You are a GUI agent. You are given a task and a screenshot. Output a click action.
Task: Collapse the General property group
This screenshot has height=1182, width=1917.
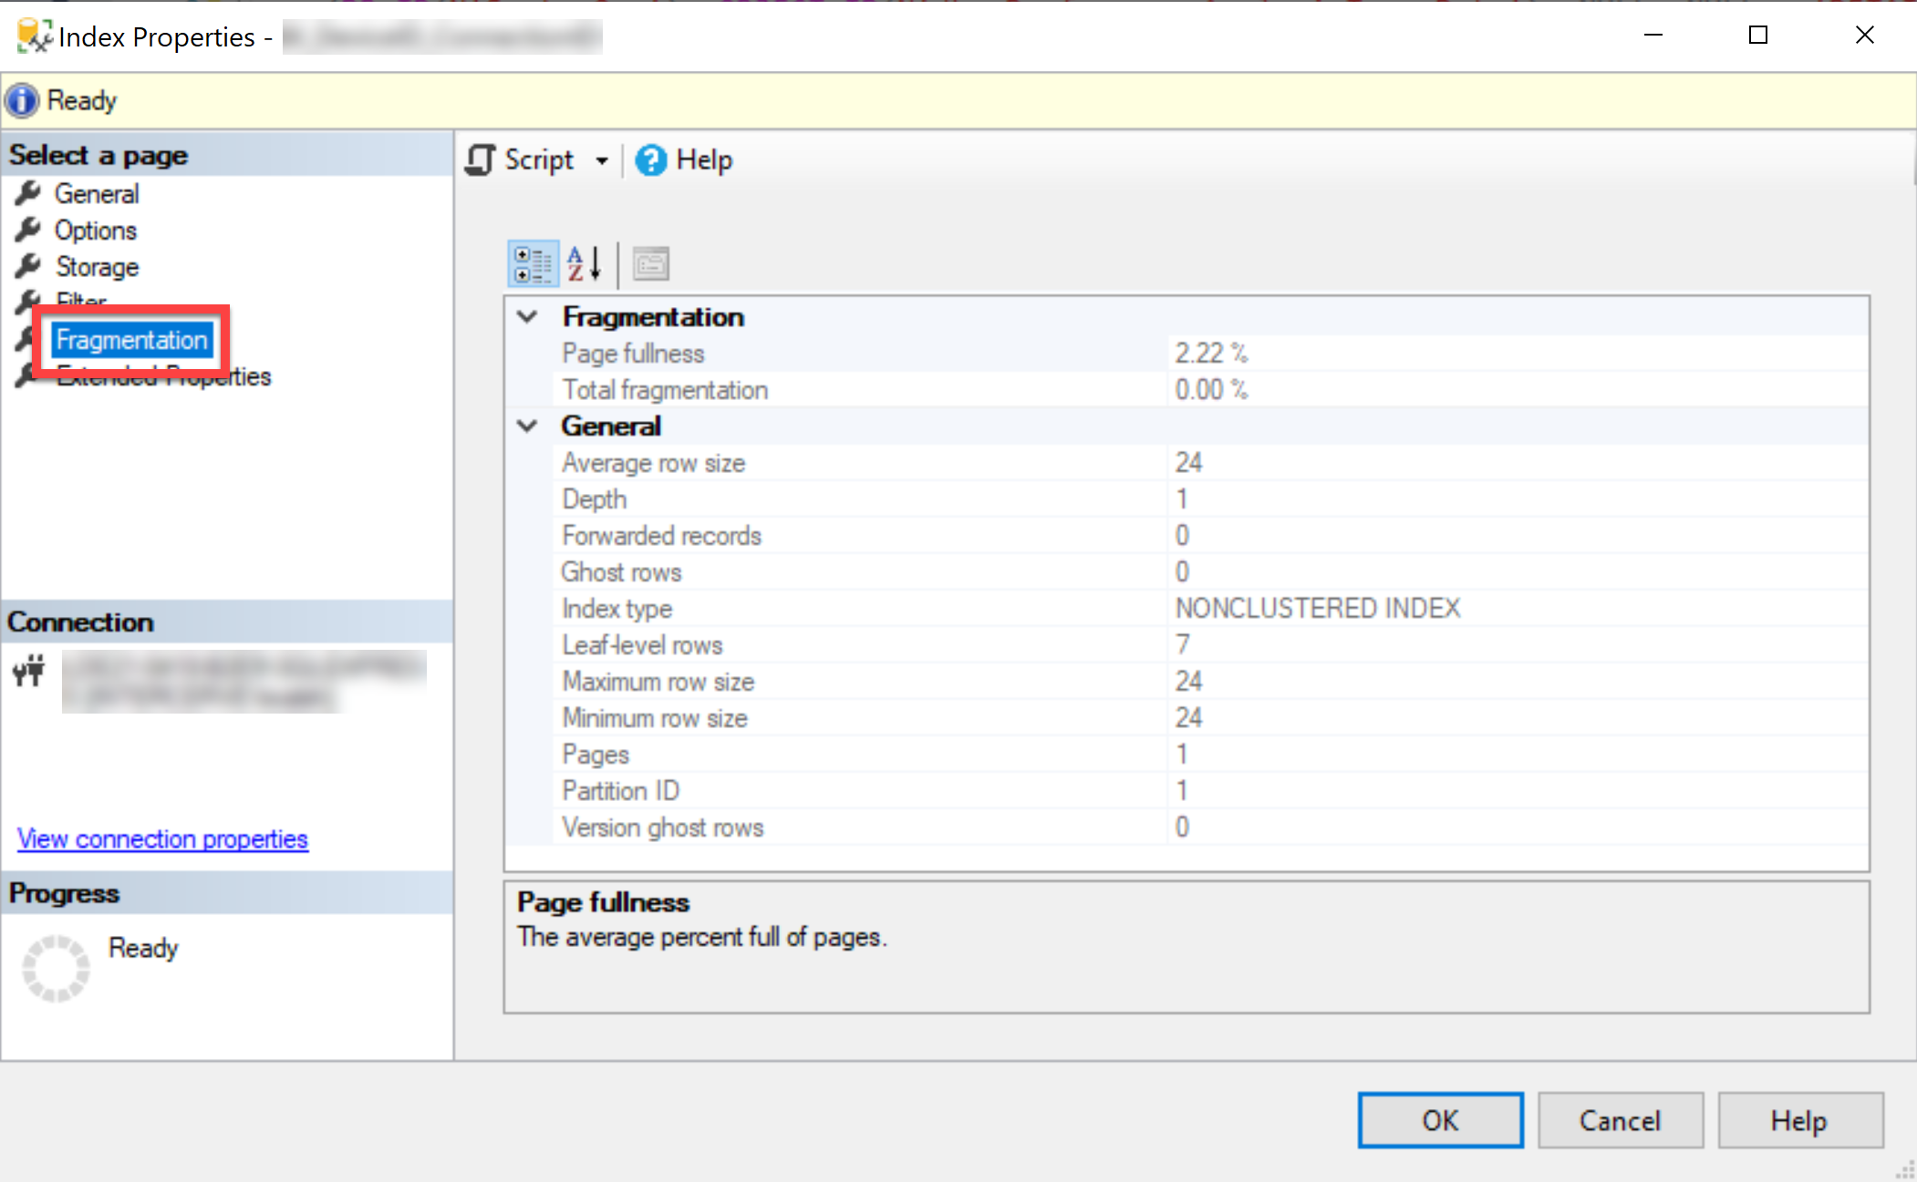pos(527,426)
